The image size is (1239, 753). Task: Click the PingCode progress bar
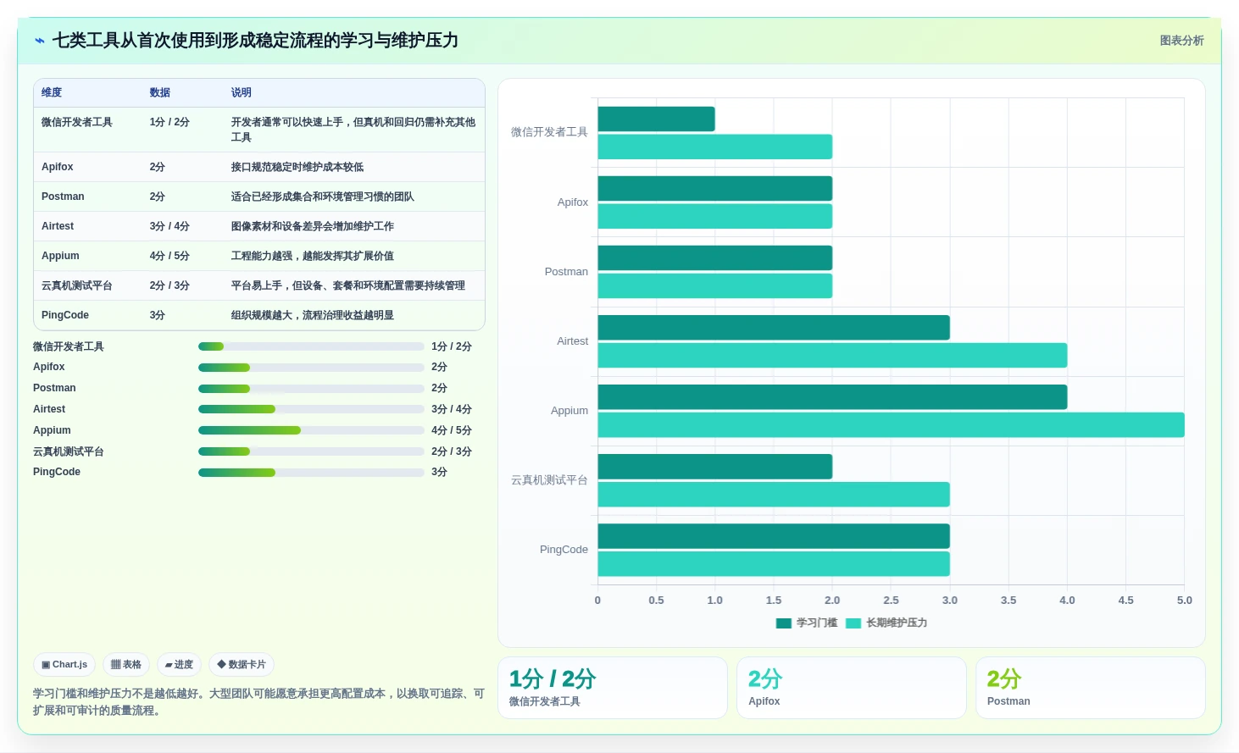click(311, 473)
